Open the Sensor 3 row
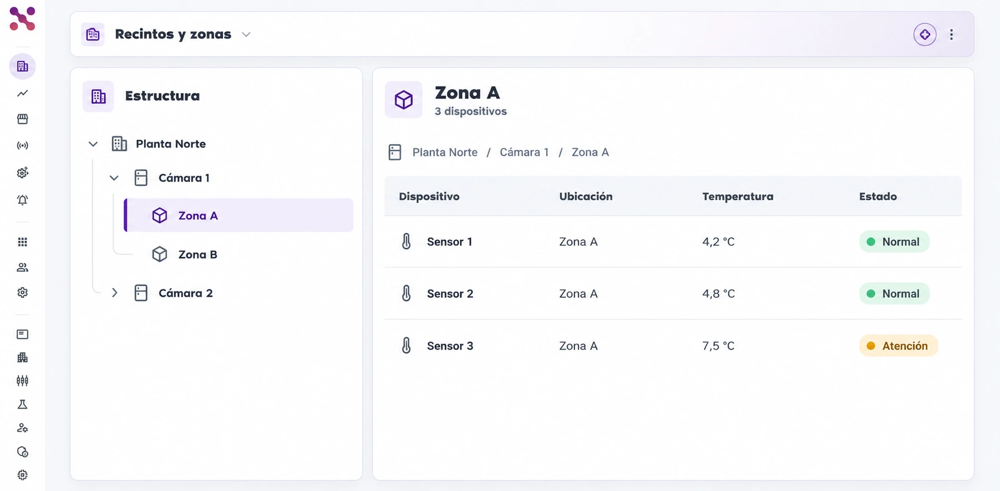Viewport: 1000px width, 491px height. (x=673, y=346)
